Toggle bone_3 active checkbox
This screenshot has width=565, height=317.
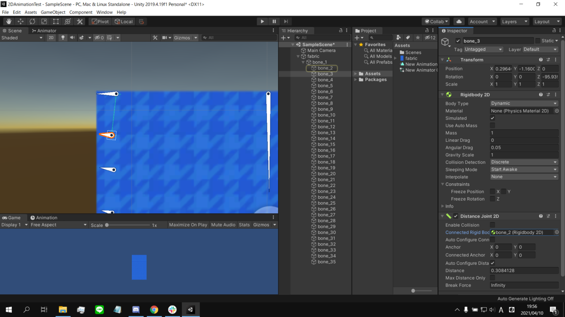[458, 41]
